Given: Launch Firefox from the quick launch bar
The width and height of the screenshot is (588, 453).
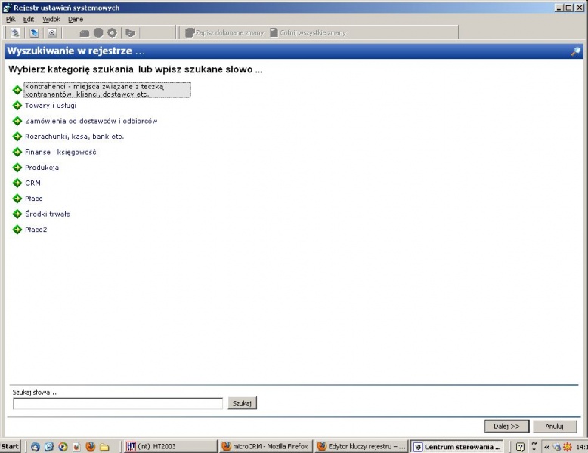Looking at the screenshot, I should click(91, 447).
